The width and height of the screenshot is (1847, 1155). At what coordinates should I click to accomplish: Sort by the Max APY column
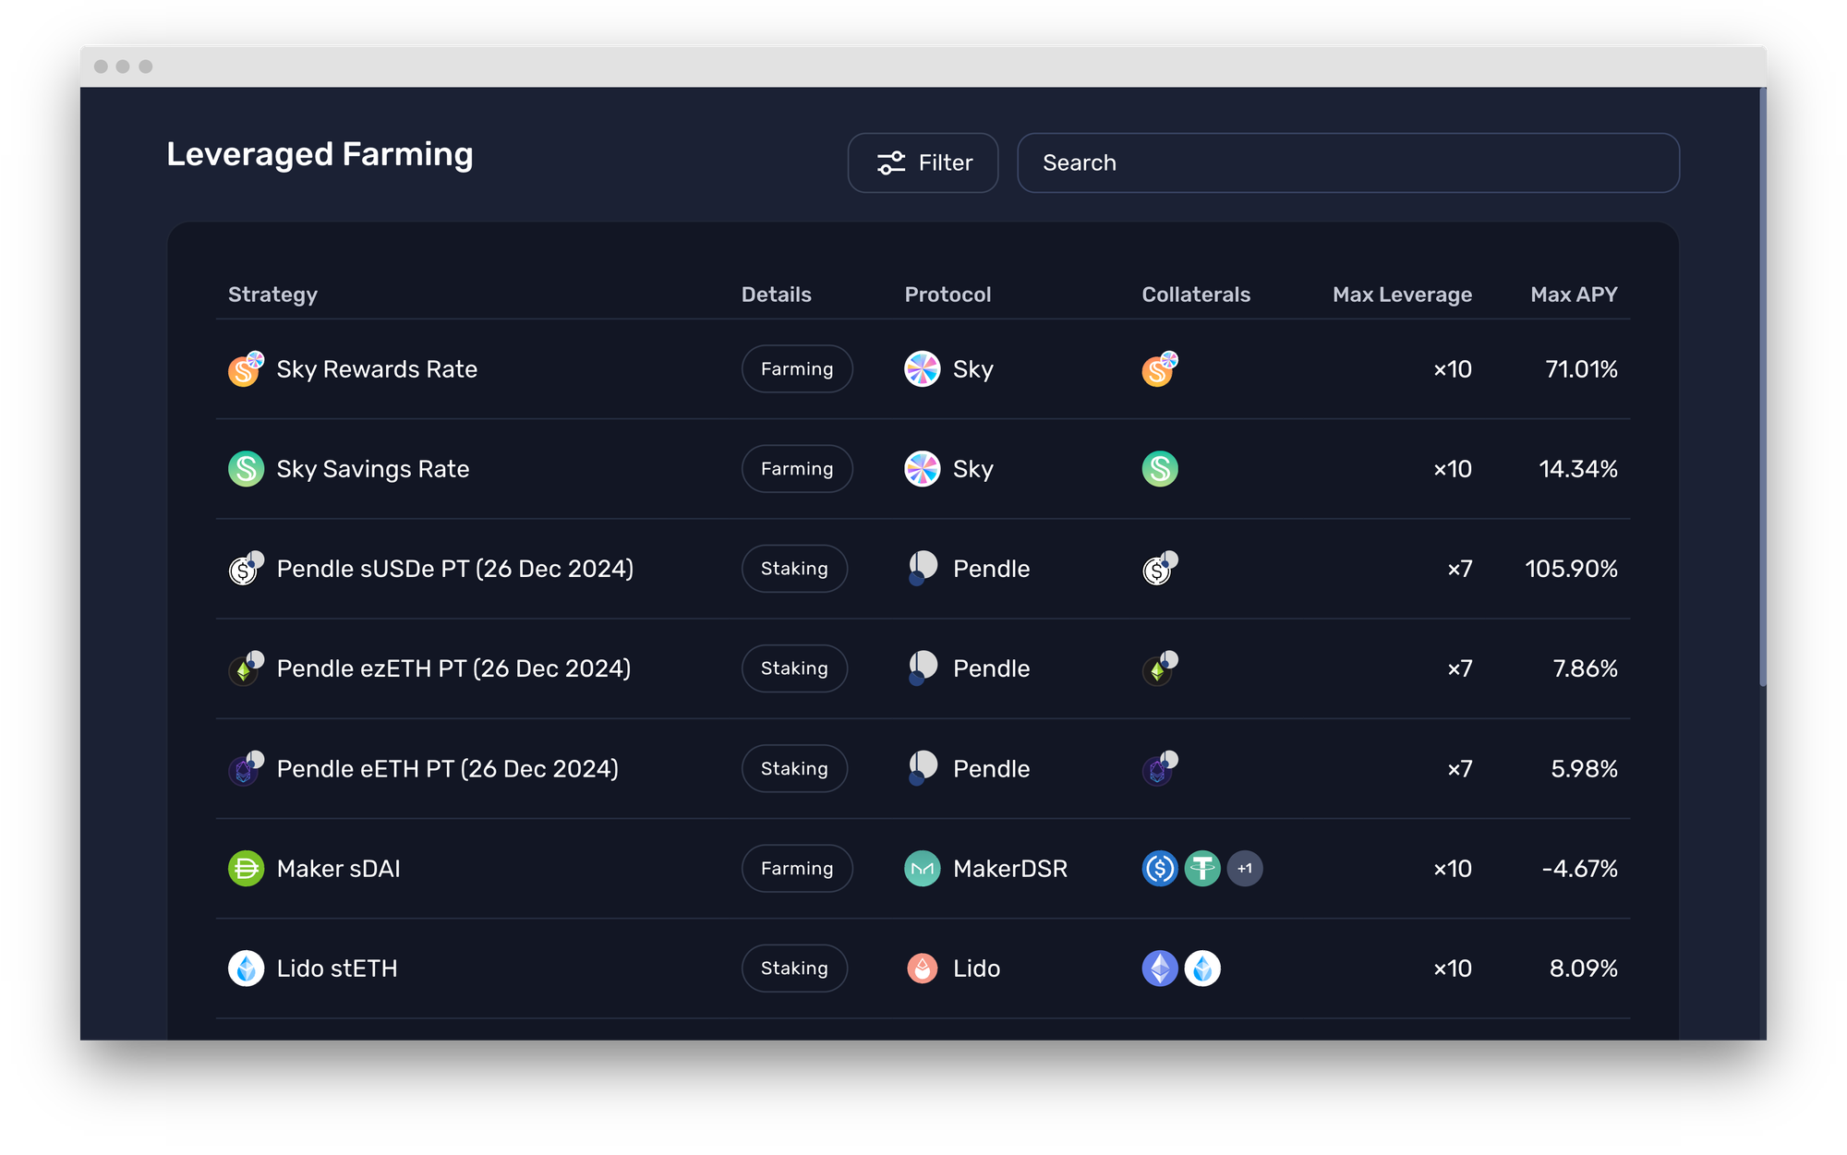coord(1573,295)
